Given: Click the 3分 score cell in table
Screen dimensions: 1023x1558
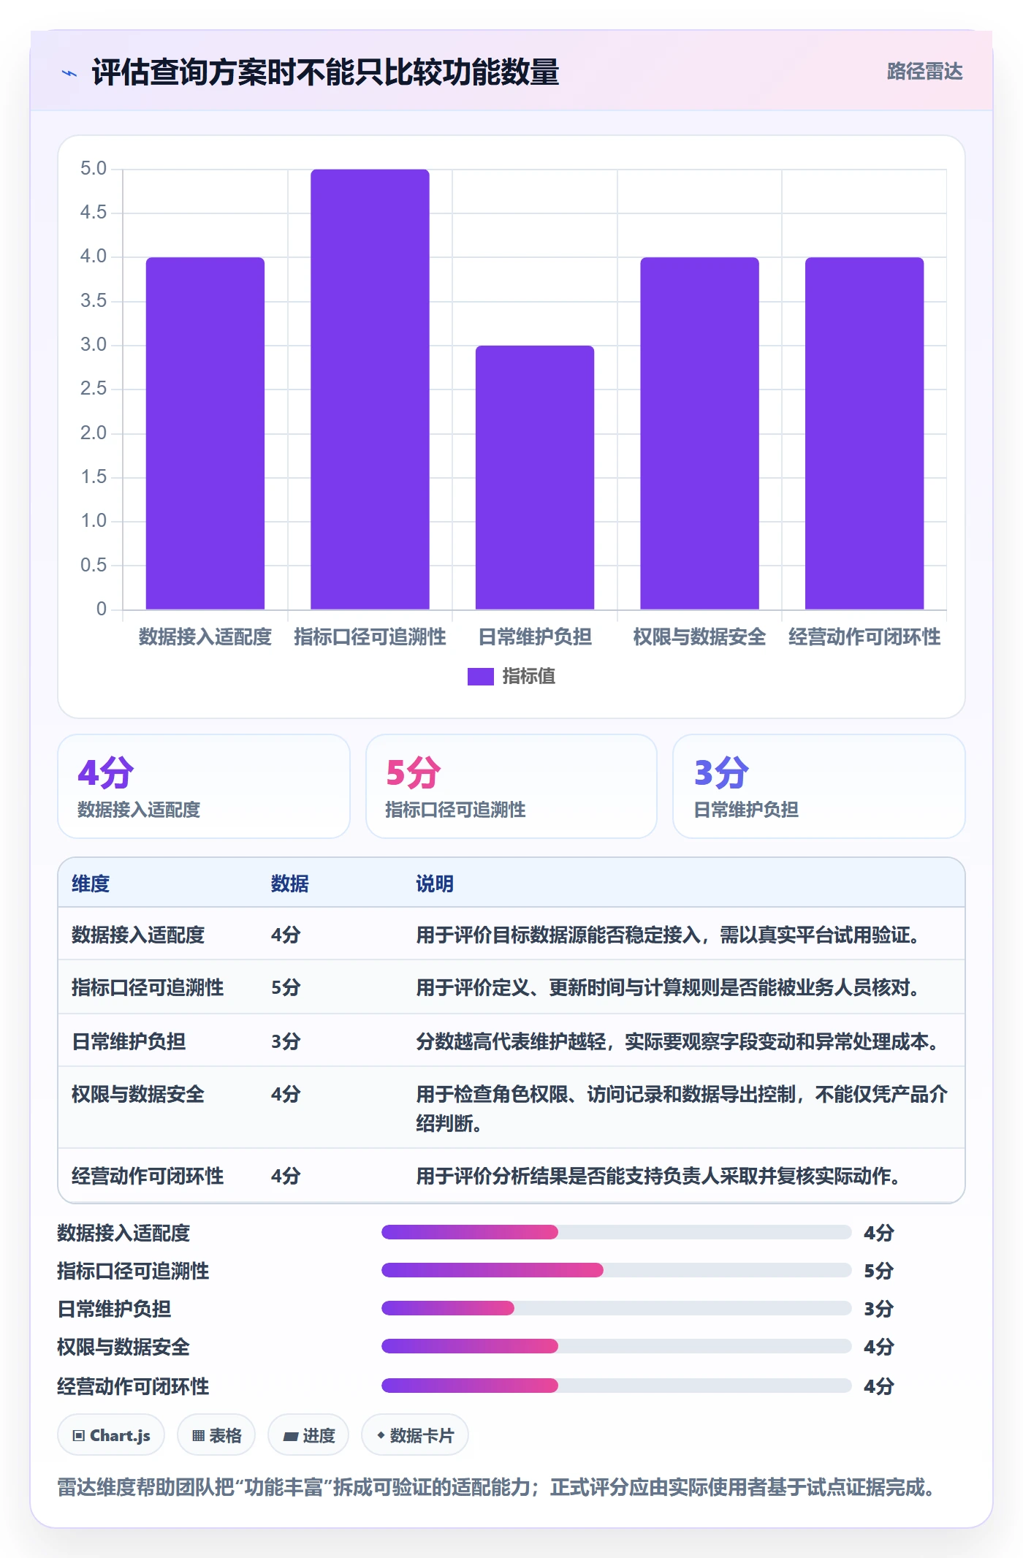Looking at the screenshot, I should (286, 1041).
